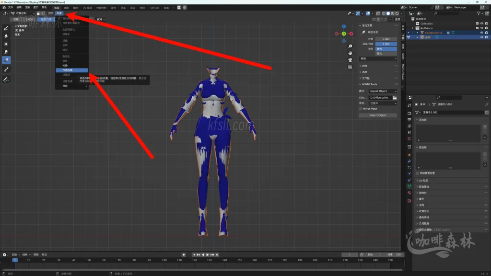Open the Weights header menu
The width and height of the screenshot is (491, 276).
tap(59, 13)
